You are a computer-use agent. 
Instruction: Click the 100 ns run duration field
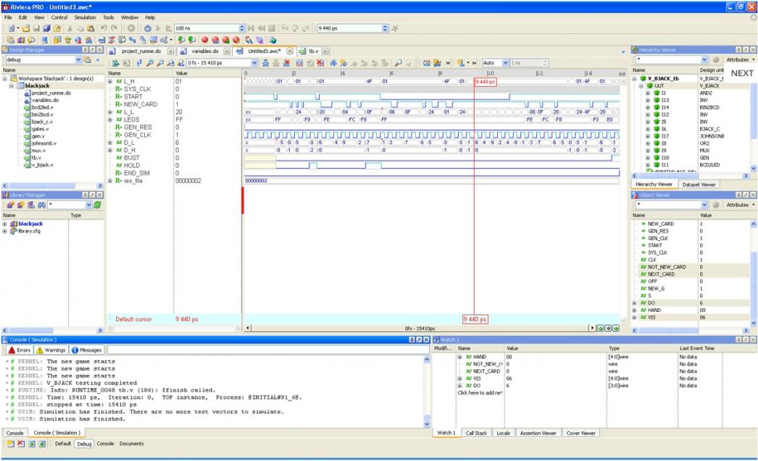point(207,28)
